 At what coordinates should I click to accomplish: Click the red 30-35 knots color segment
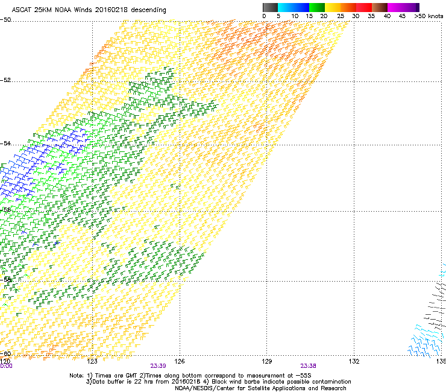click(x=364, y=7)
